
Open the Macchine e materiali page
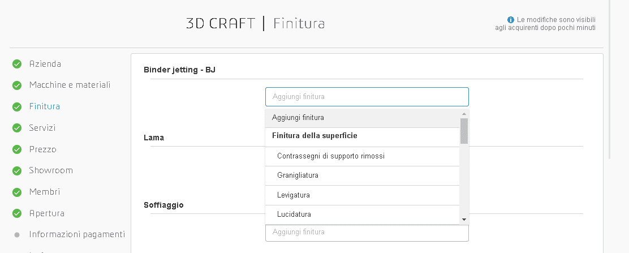[70, 85]
